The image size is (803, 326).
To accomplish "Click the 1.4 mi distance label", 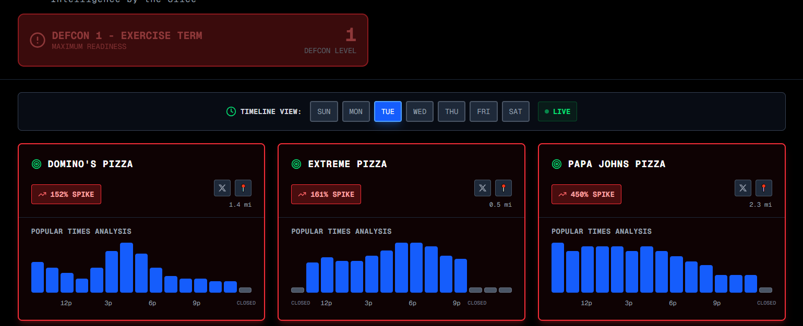I will coord(240,205).
